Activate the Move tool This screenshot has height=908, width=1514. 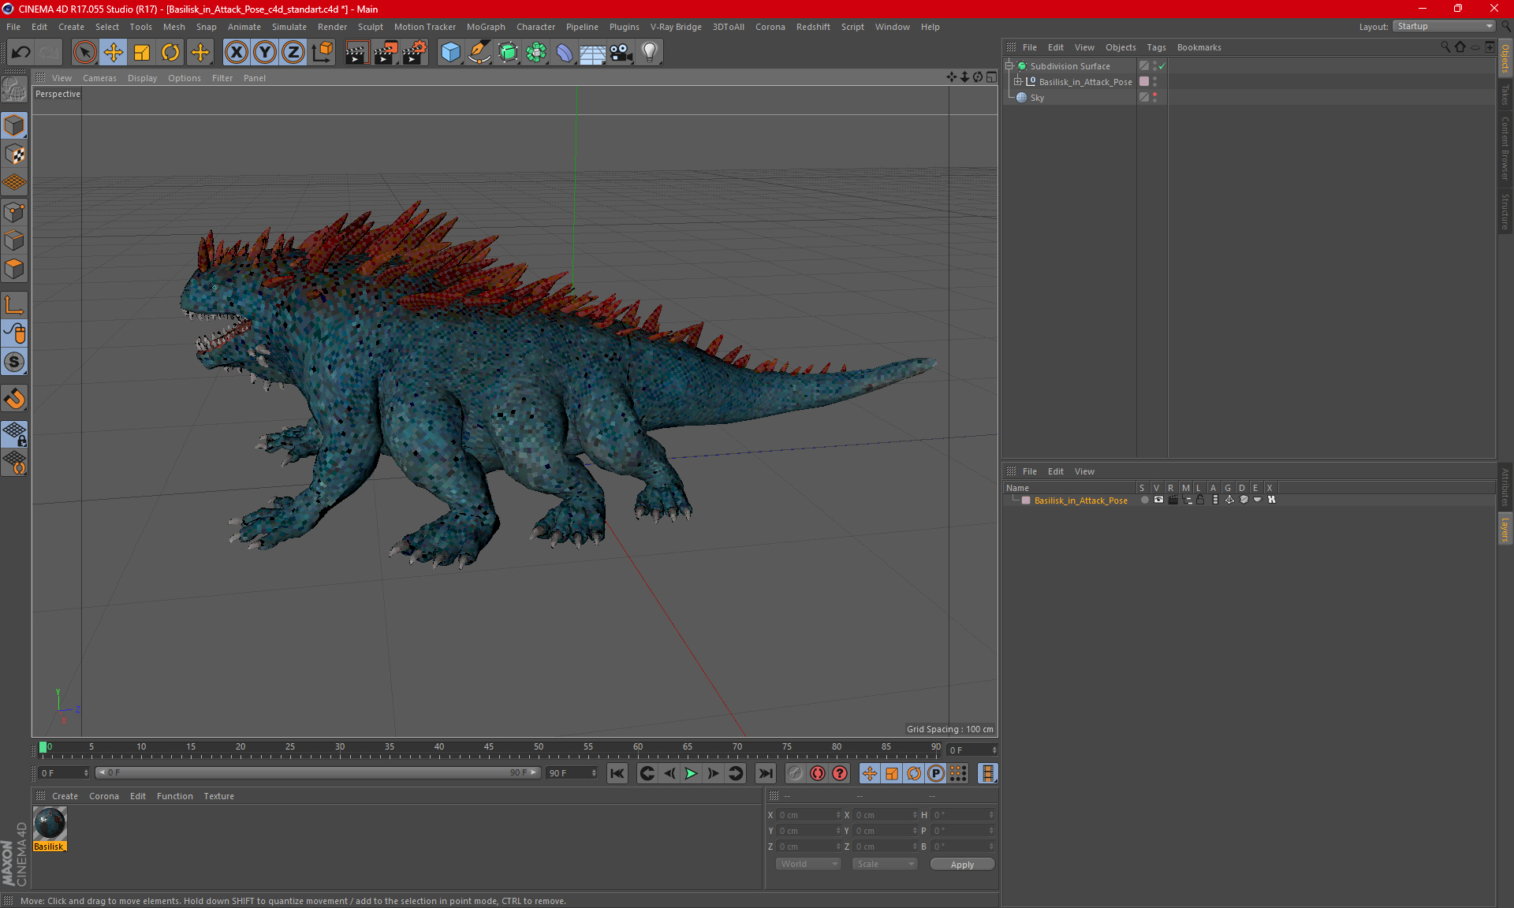coord(114,52)
